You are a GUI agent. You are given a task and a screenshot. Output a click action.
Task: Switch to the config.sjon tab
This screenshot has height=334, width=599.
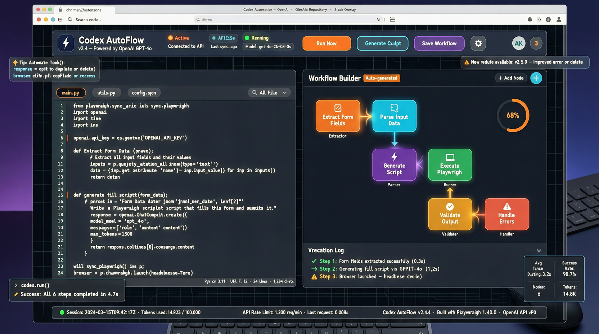click(x=144, y=93)
